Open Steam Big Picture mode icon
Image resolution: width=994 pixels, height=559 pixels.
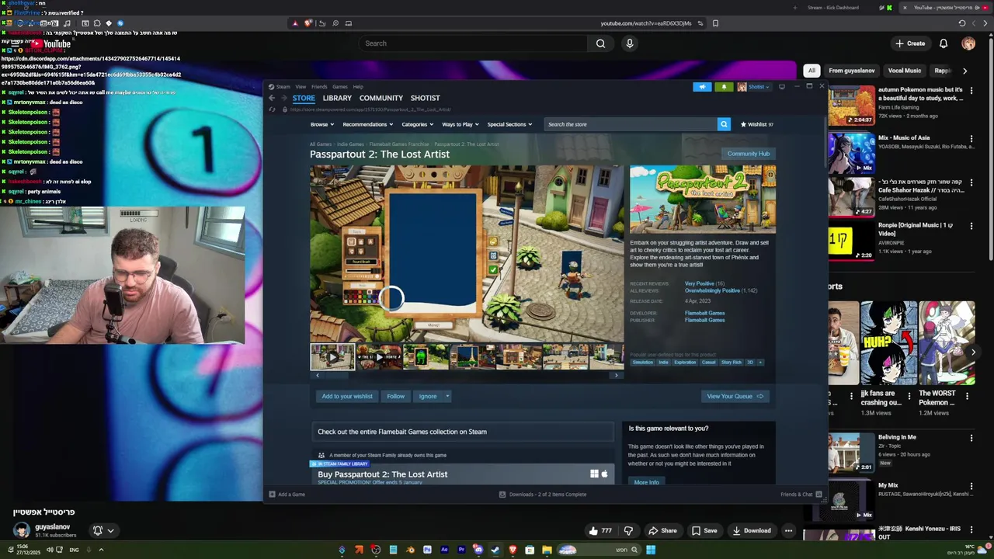(x=782, y=87)
